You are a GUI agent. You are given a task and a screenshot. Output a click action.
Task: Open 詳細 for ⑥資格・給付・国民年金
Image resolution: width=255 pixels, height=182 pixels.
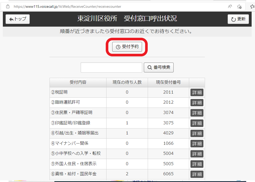[x=197, y=174]
